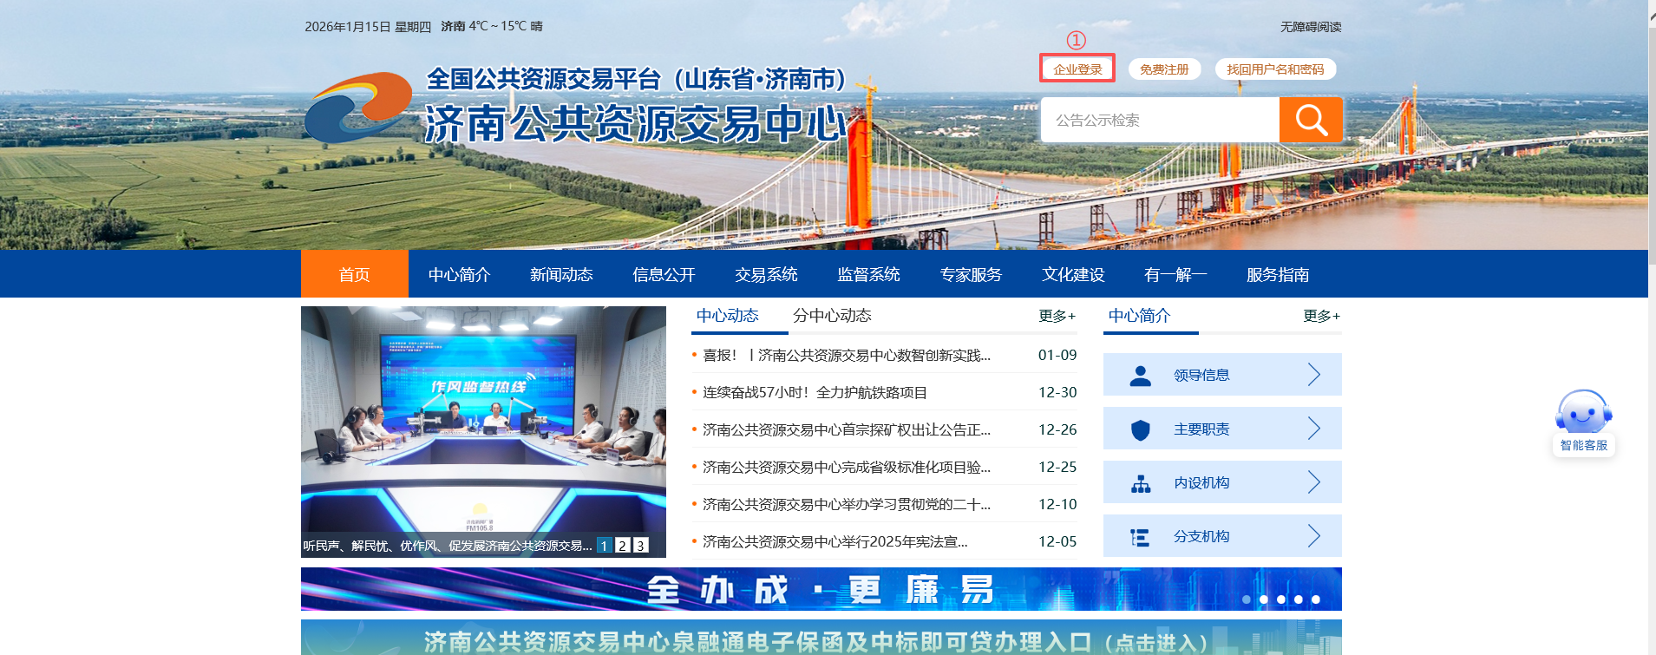
Task: Switch news slideshow to slide 2
Action: click(622, 546)
